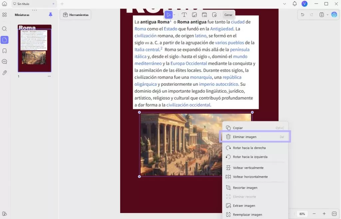Viewport: 341px width, 219px height.
Task: Open the bookmarks panel icon
Action: [x=5, y=51]
